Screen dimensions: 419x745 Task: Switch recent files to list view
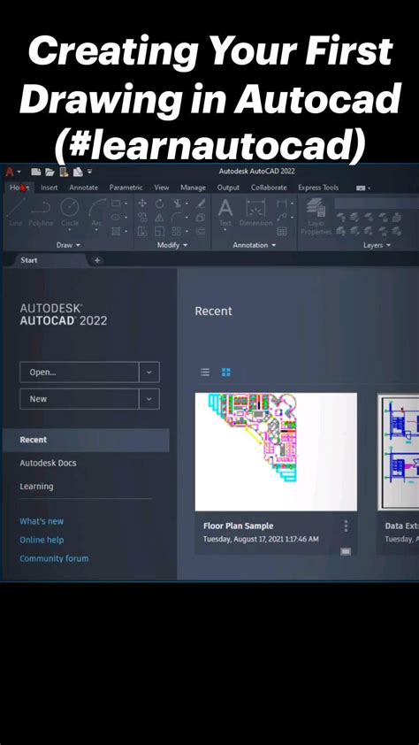point(205,372)
